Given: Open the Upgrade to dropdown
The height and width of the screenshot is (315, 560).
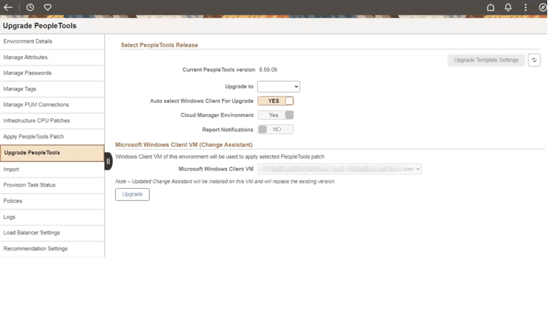Looking at the screenshot, I should pyautogui.click(x=279, y=87).
